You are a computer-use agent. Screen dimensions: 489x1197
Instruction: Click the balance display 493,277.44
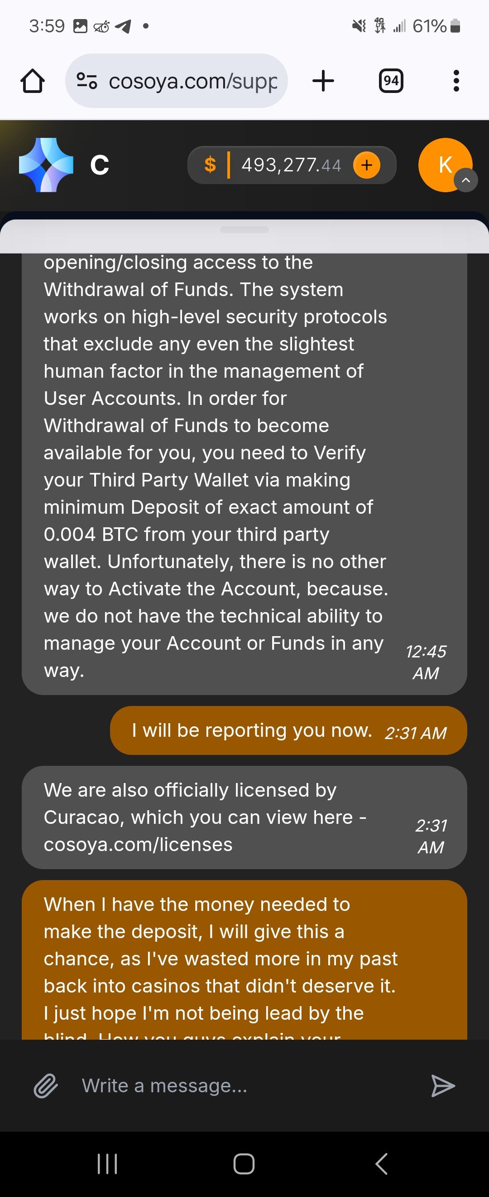click(291, 165)
